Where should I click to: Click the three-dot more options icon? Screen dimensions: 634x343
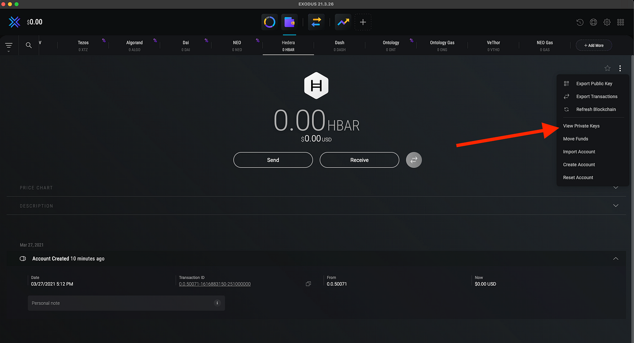(x=620, y=68)
